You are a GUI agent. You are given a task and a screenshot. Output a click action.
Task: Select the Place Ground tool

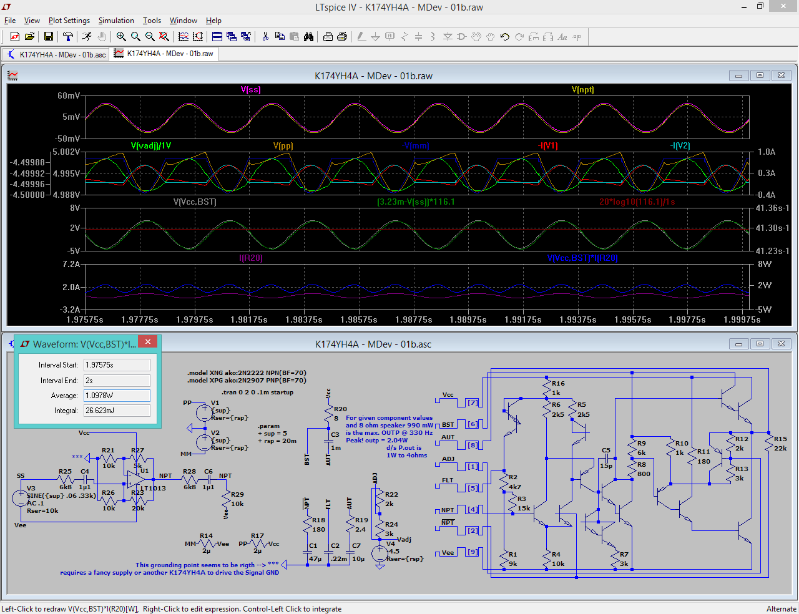pyautogui.click(x=376, y=37)
